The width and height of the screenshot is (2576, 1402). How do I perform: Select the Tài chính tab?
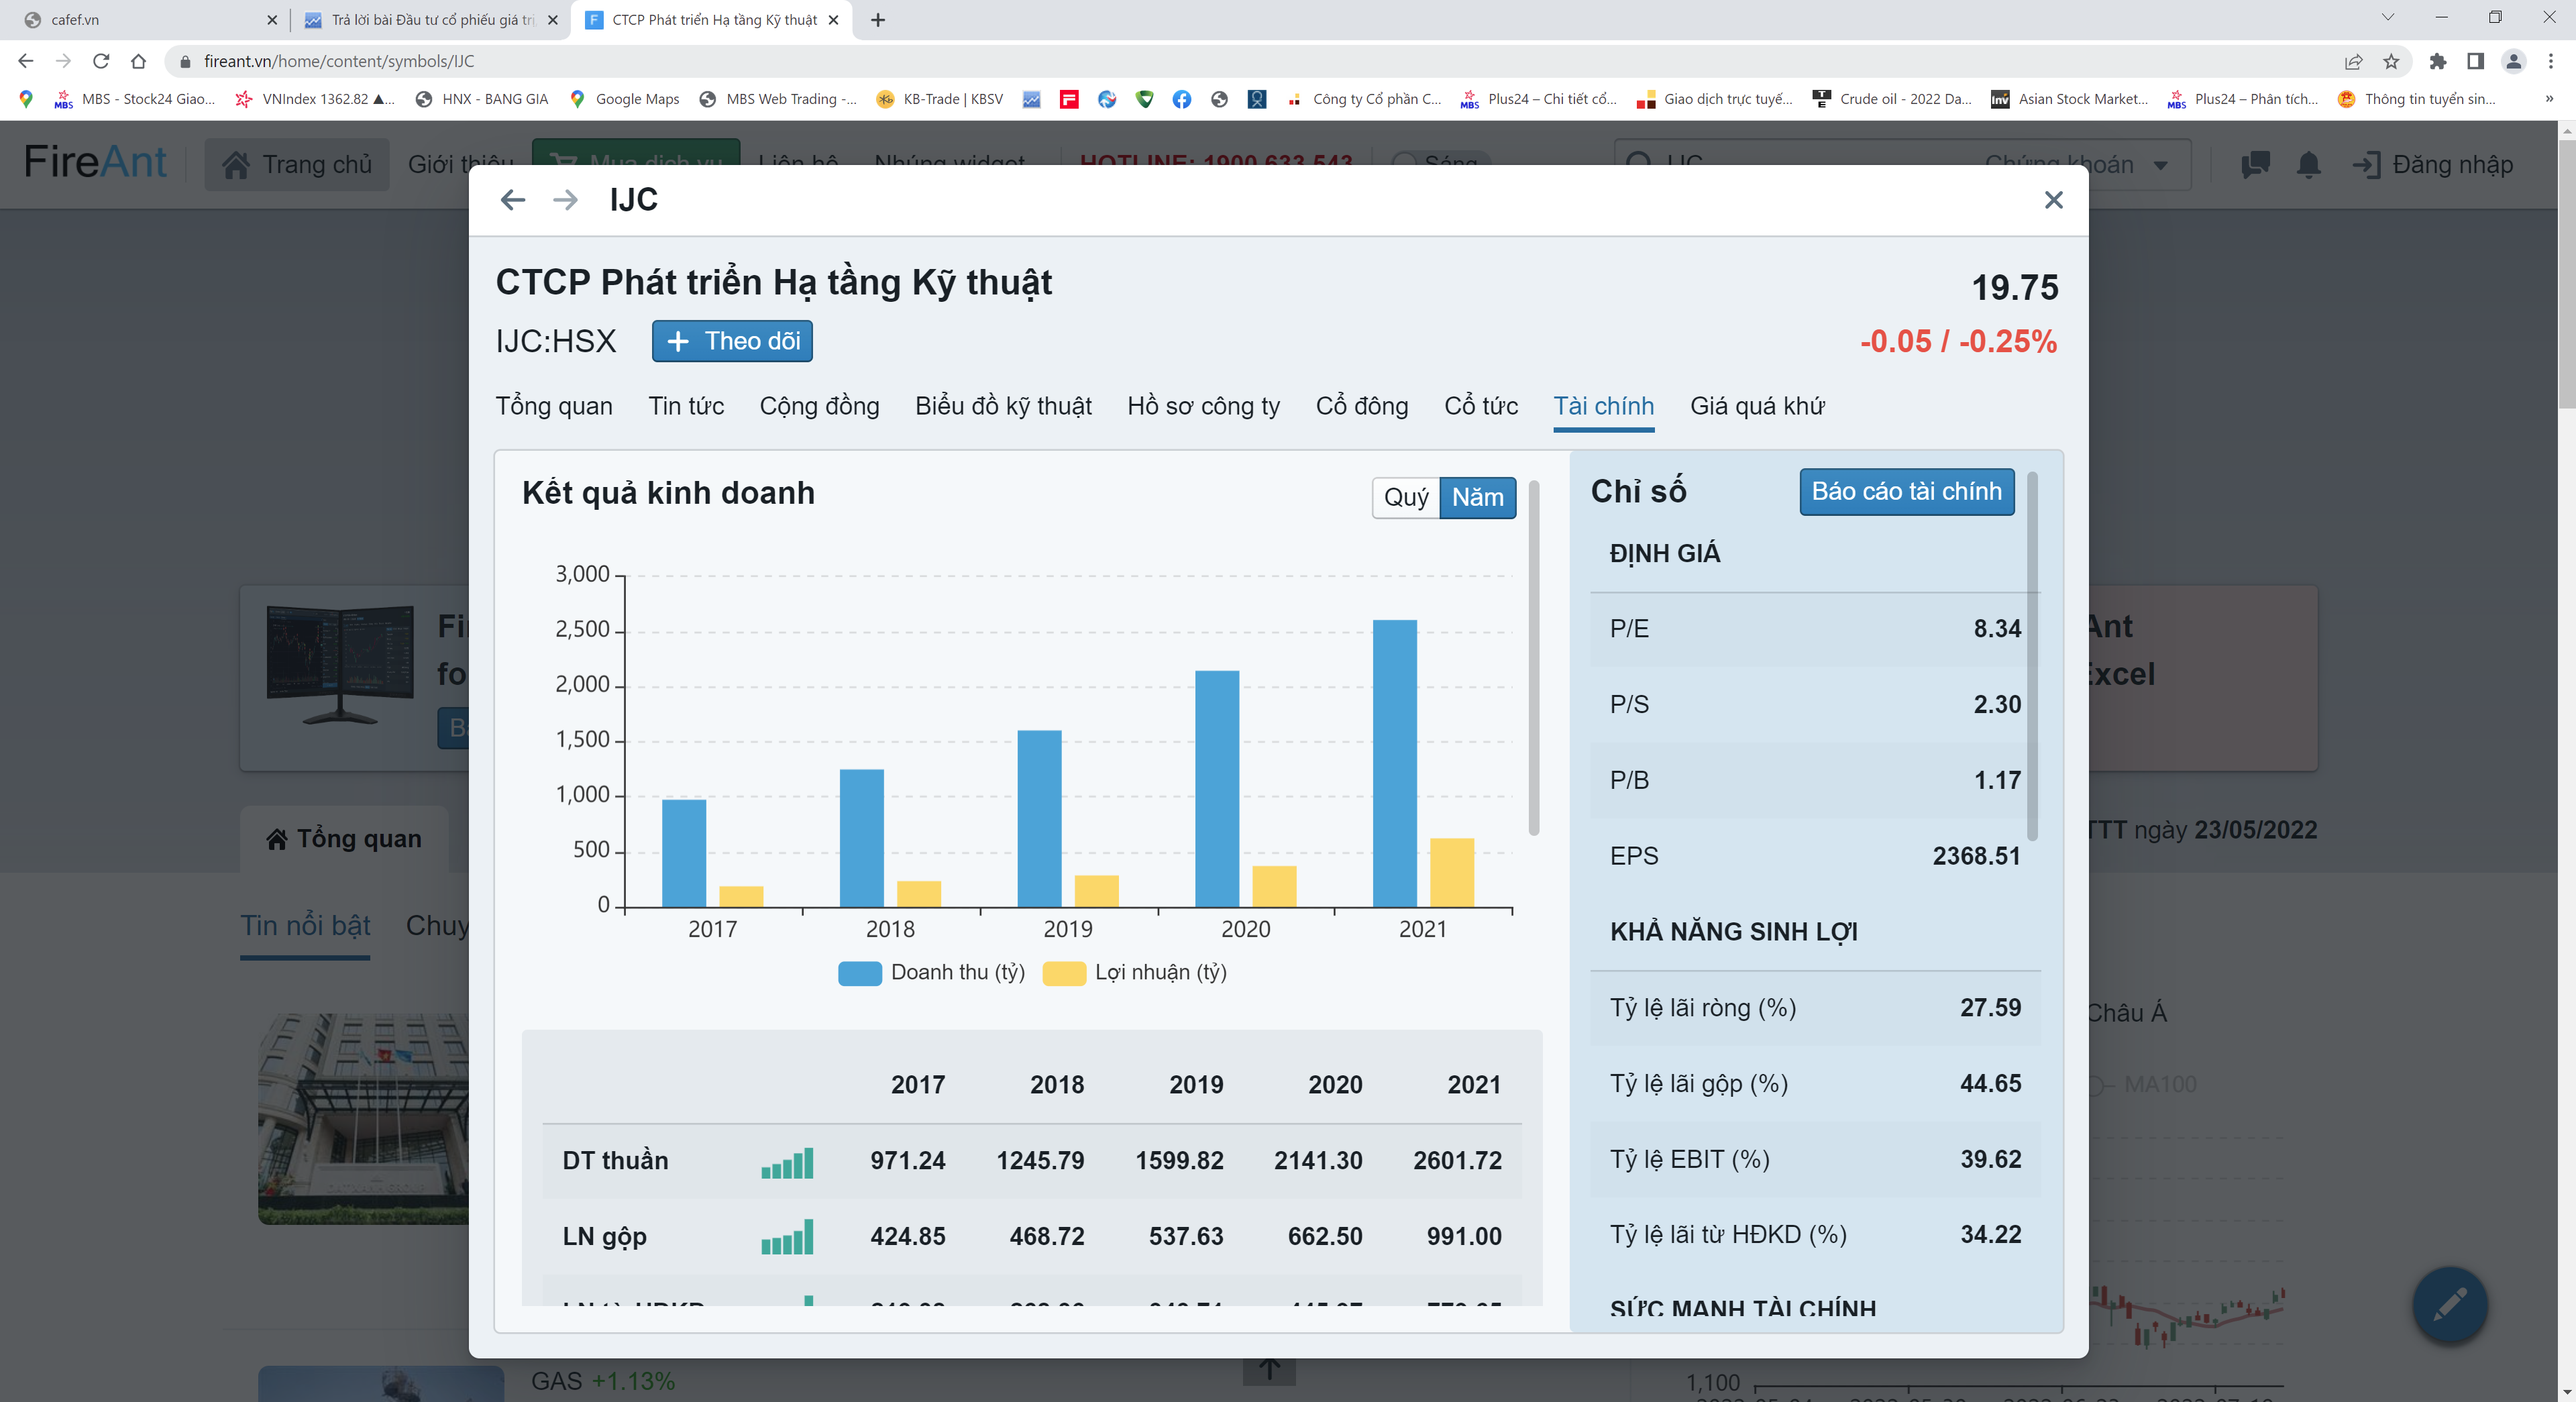coord(1603,406)
